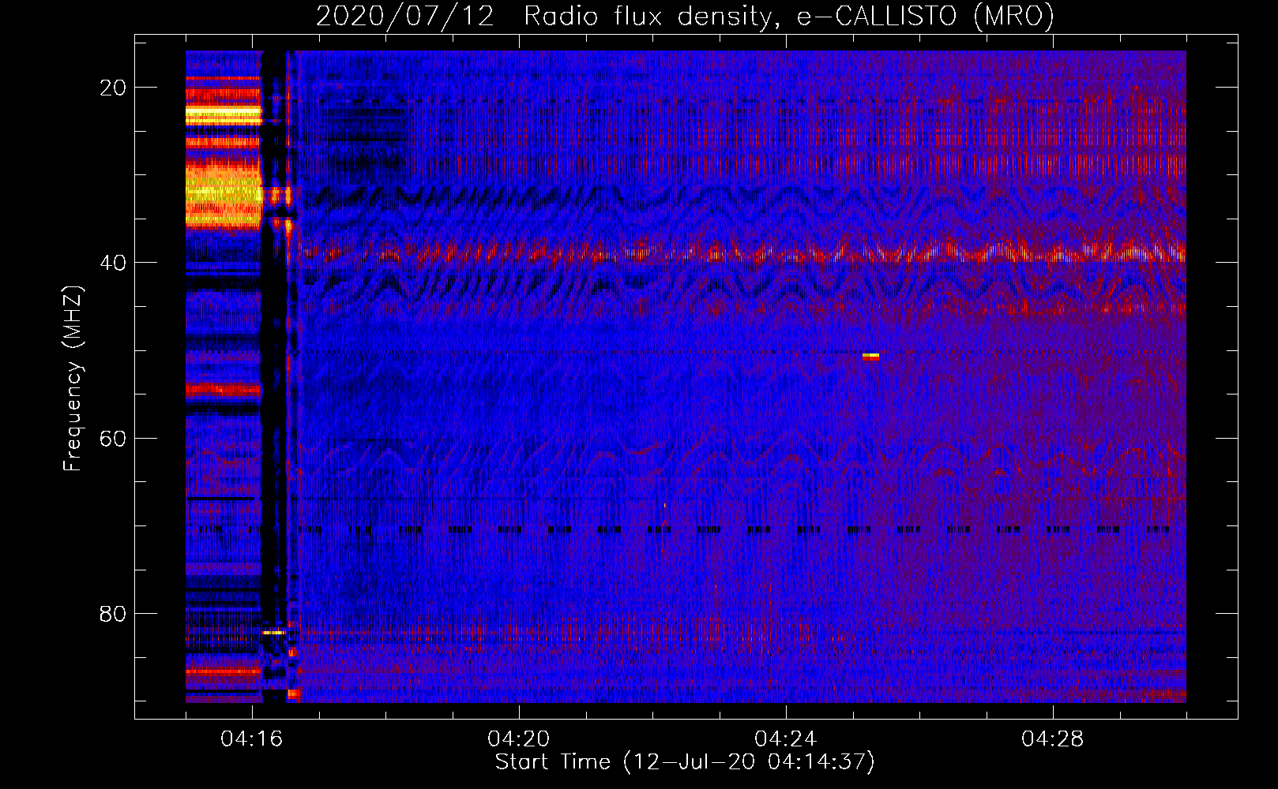Click the "Frequency (MHZ)" y-axis label

pos(73,379)
